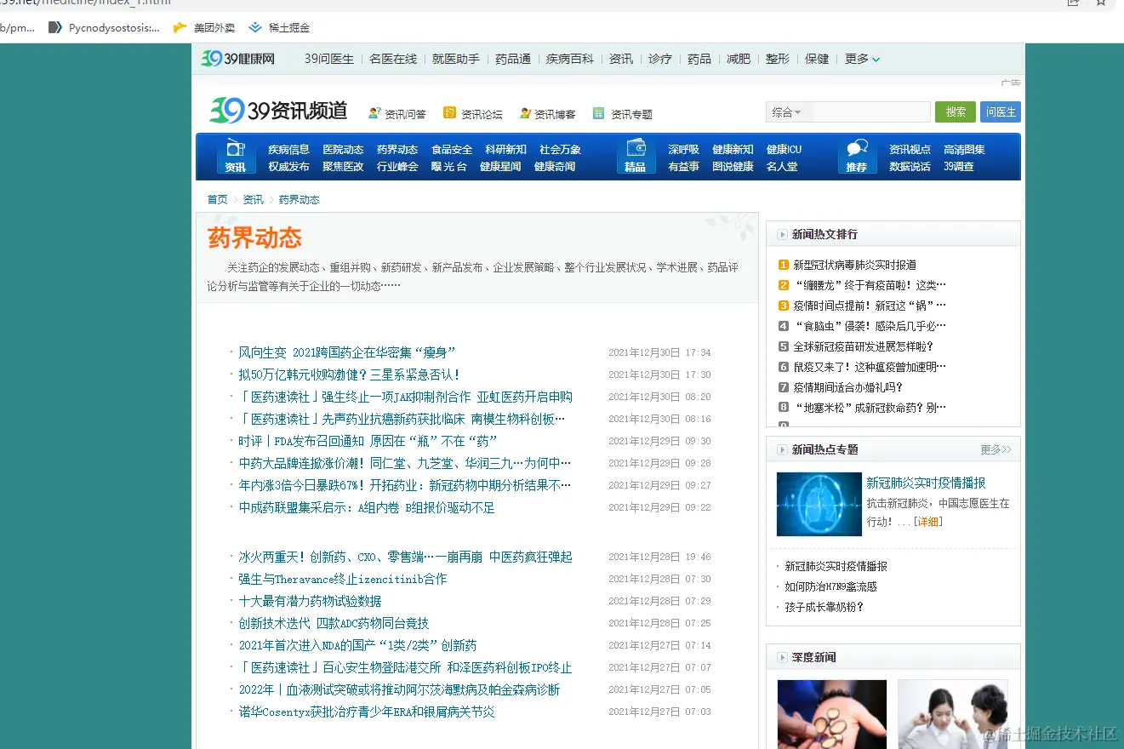Go to 首页 in breadcrumb

coord(218,199)
